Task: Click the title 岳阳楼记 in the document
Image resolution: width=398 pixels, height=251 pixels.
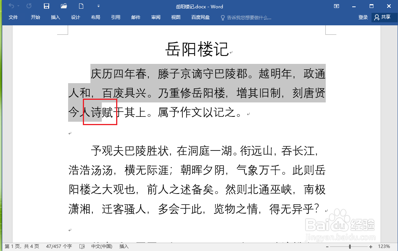Action: 197,49
